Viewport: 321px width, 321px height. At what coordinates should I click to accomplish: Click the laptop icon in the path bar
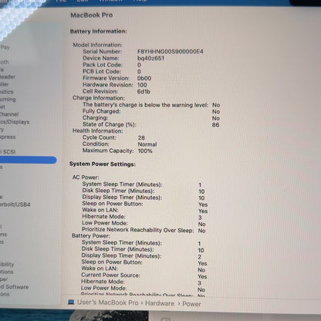click(x=71, y=302)
